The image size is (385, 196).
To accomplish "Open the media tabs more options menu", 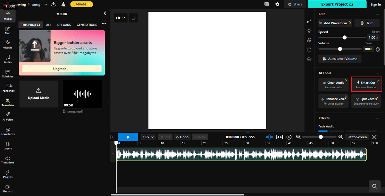I will pos(104,24).
